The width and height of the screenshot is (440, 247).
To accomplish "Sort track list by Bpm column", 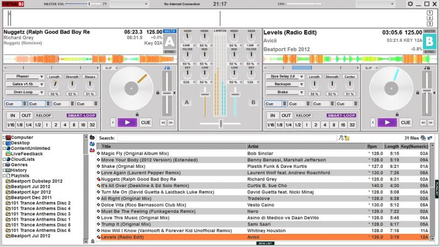I will pos(375,147).
